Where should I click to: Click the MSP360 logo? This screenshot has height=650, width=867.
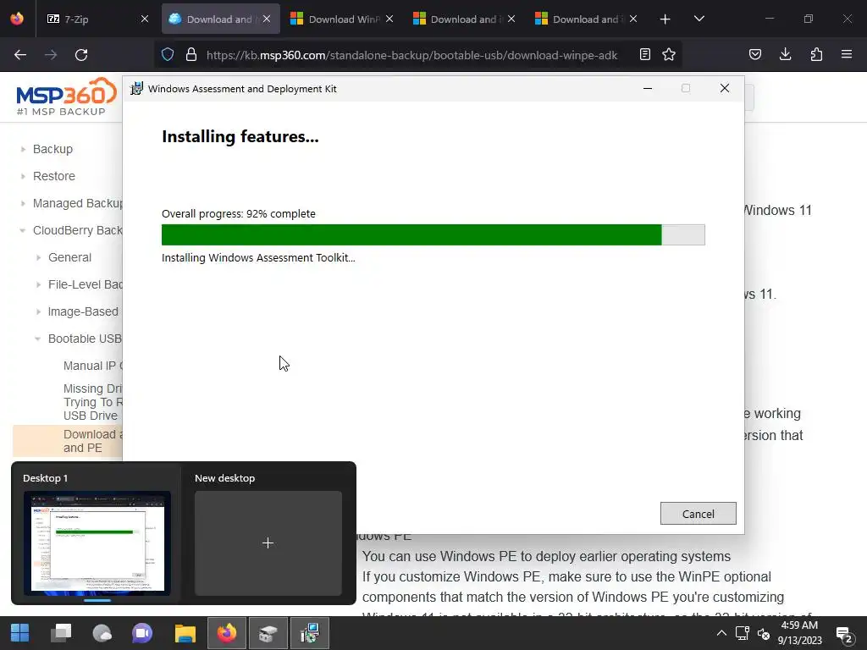tap(66, 96)
